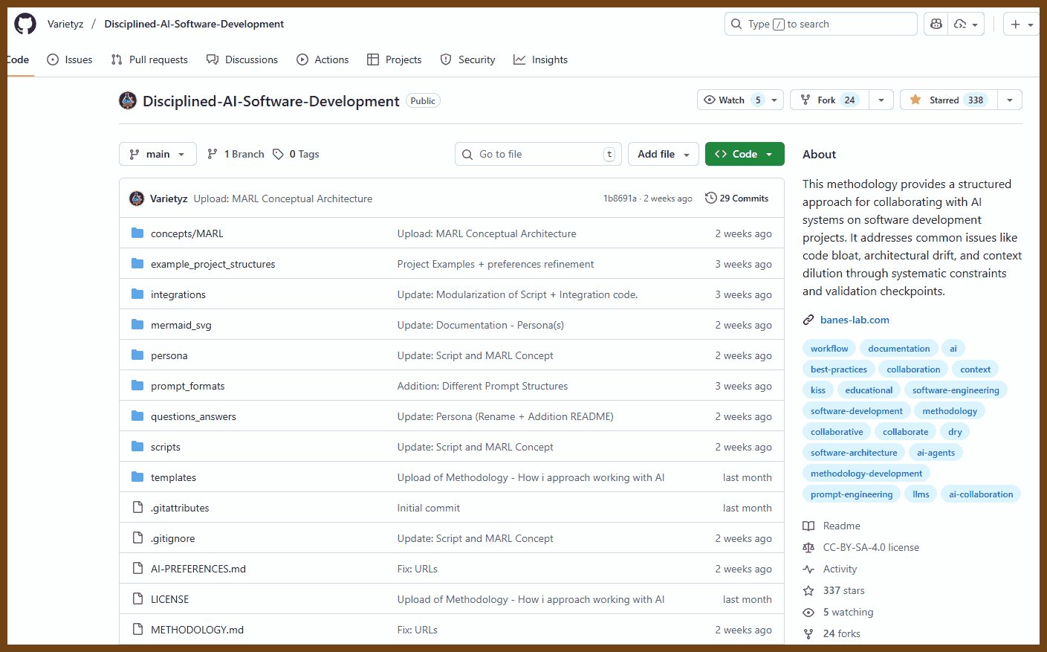Open the LICENSE file

pyautogui.click(x=169, y=599)
